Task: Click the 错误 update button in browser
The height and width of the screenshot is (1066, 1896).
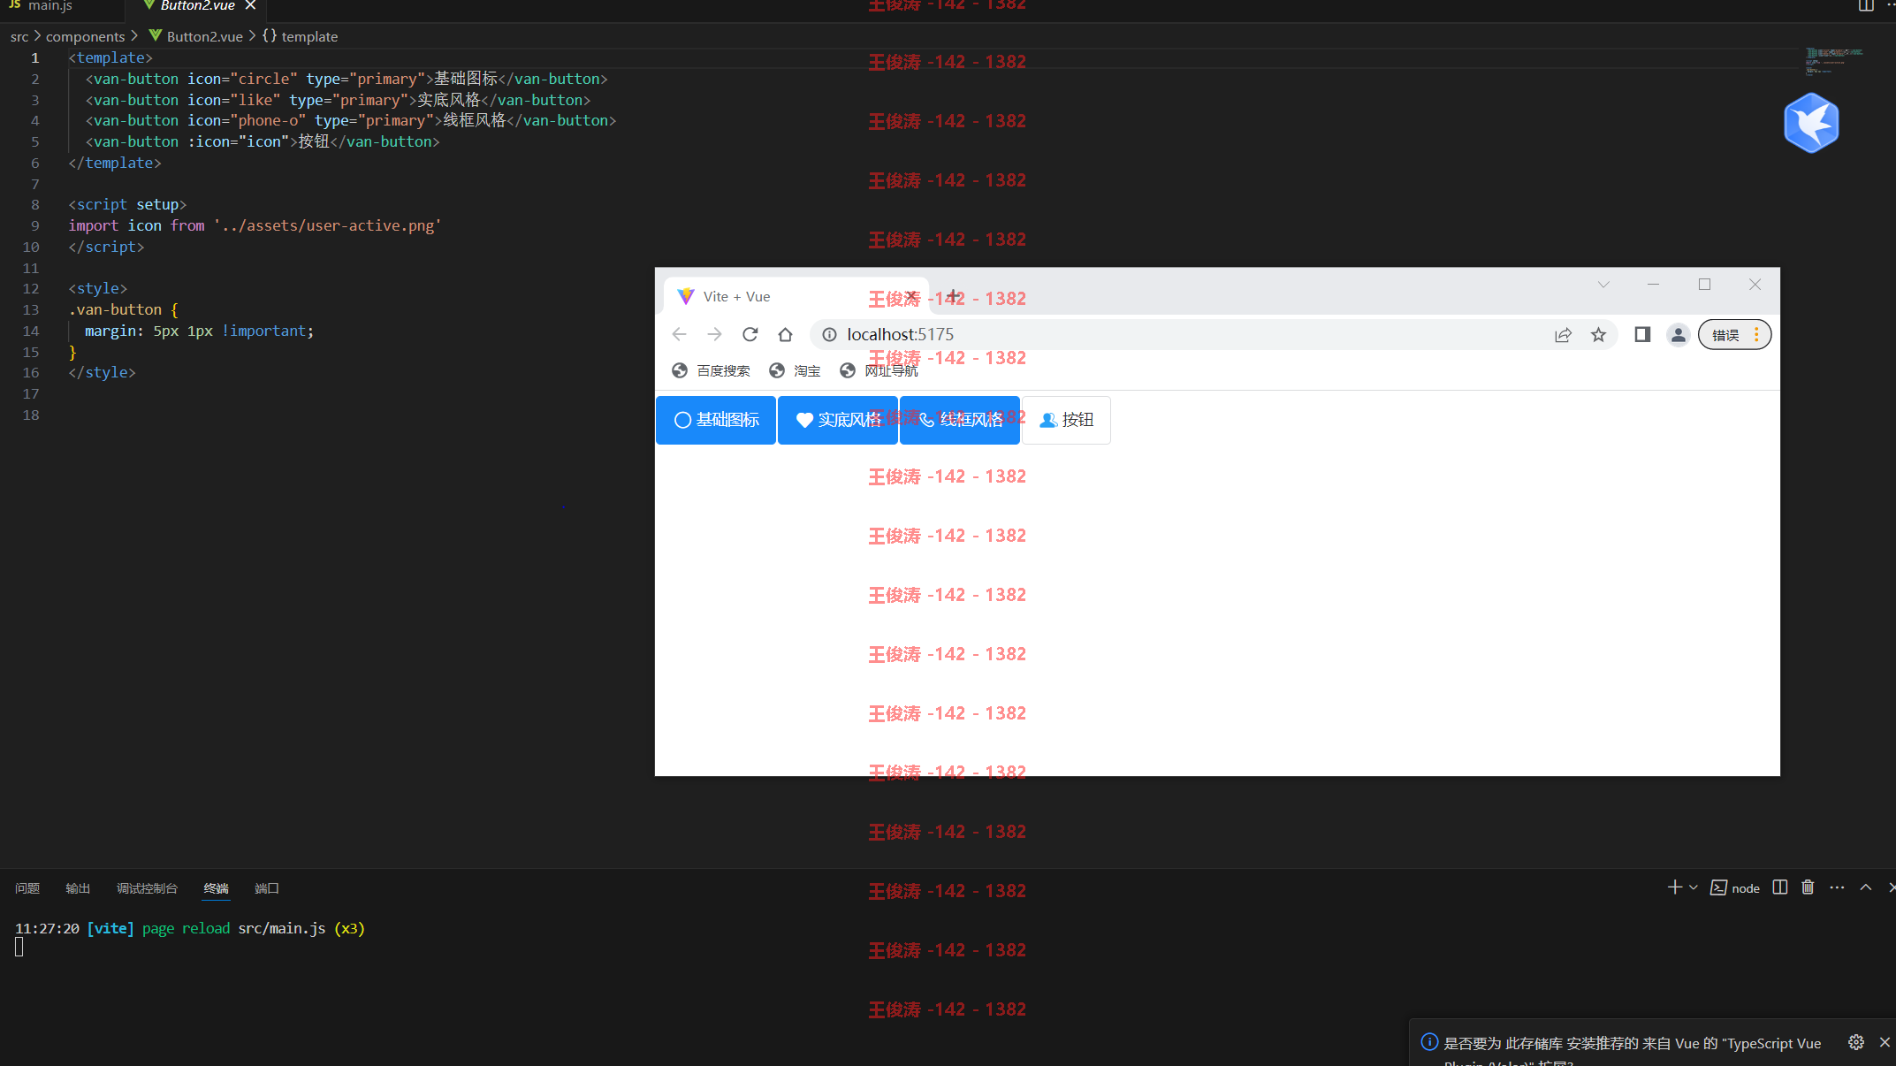Action: 1725,334
